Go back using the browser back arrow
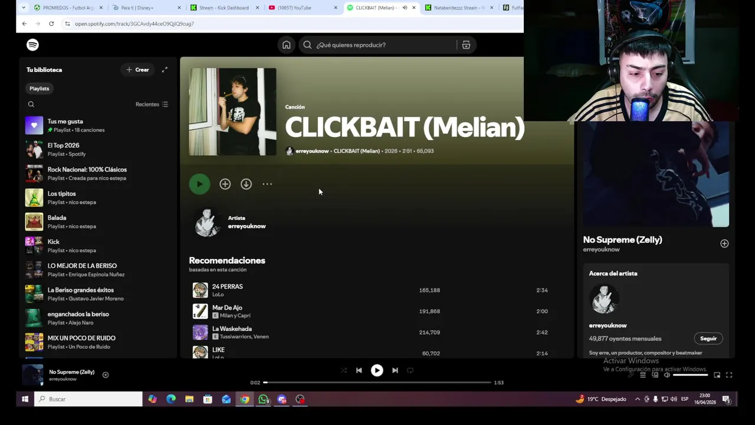Viewport: 755px width, 425px height. [24, 24]
